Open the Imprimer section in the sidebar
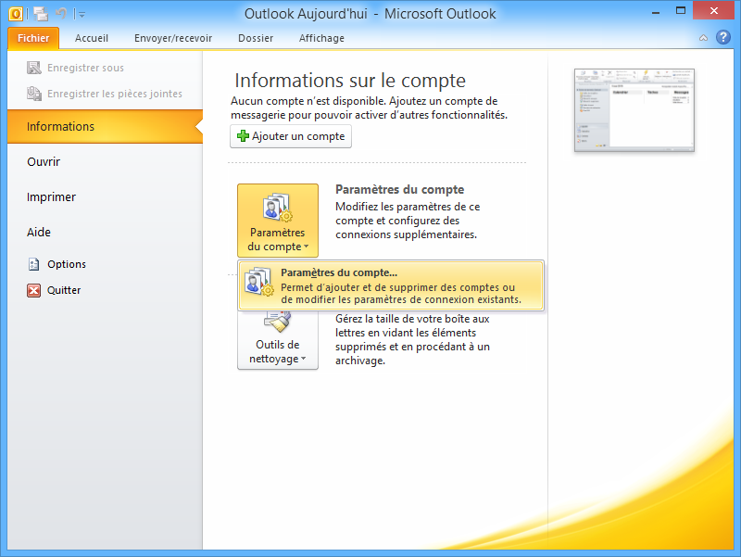The height and width of the screenshot is (557, 741). tap(51, 196)
